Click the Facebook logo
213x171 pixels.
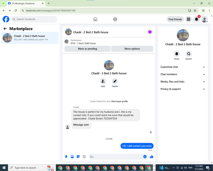click(x=6, y=19)
